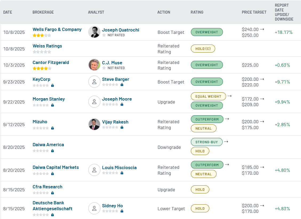Open Morgan Stanley brokerage link

(x=49, y=99)
